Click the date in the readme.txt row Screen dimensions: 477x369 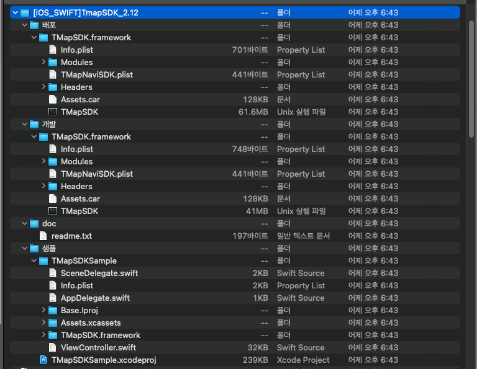point(373,236)
